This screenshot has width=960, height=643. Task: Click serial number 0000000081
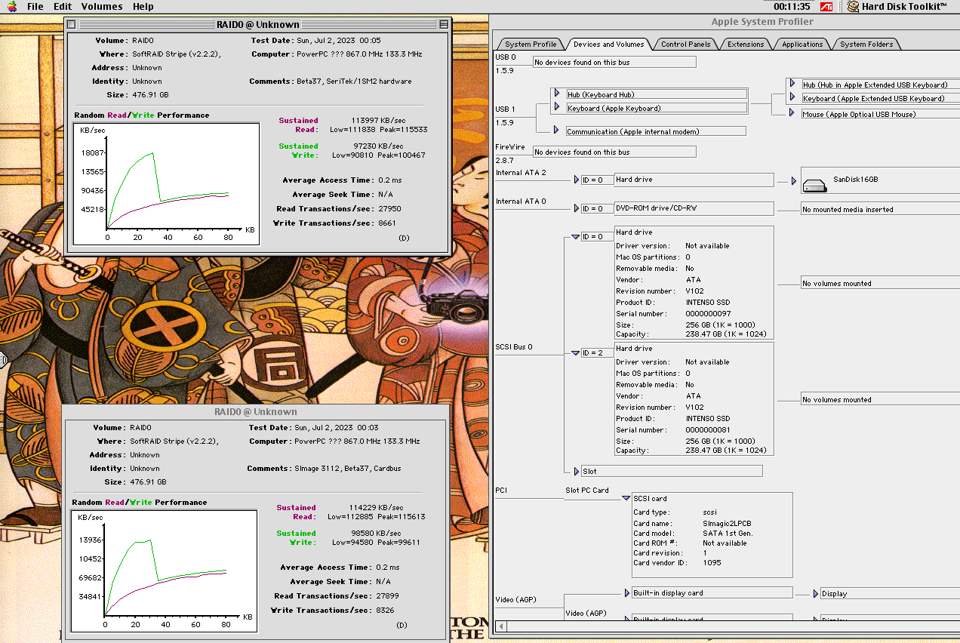(x=709, y=429)
